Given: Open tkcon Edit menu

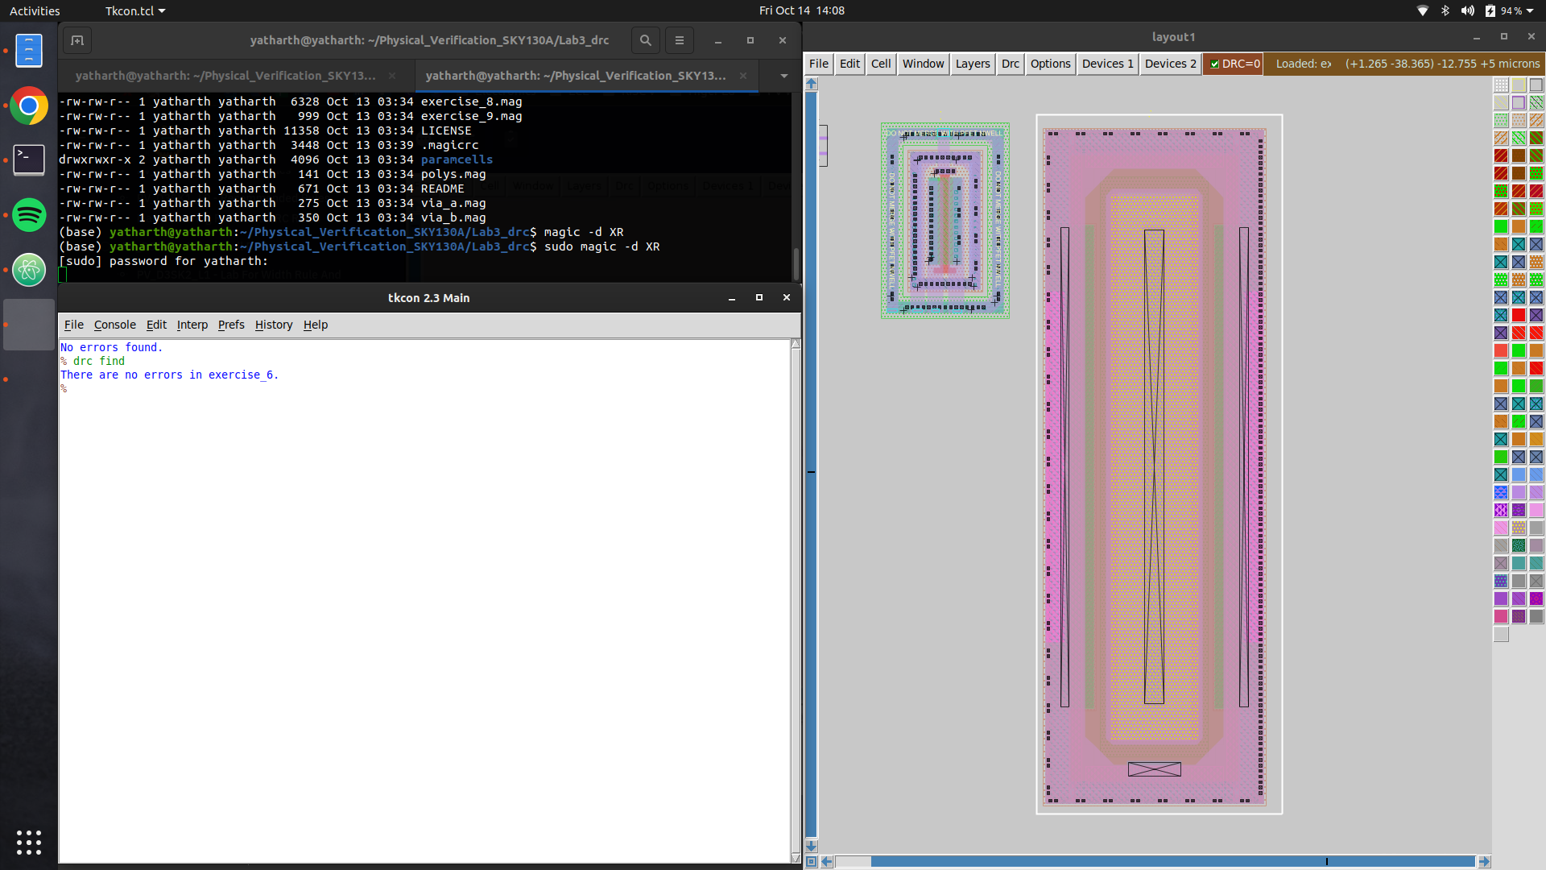Looking at the screenshot, I should [x=156, y=325].
